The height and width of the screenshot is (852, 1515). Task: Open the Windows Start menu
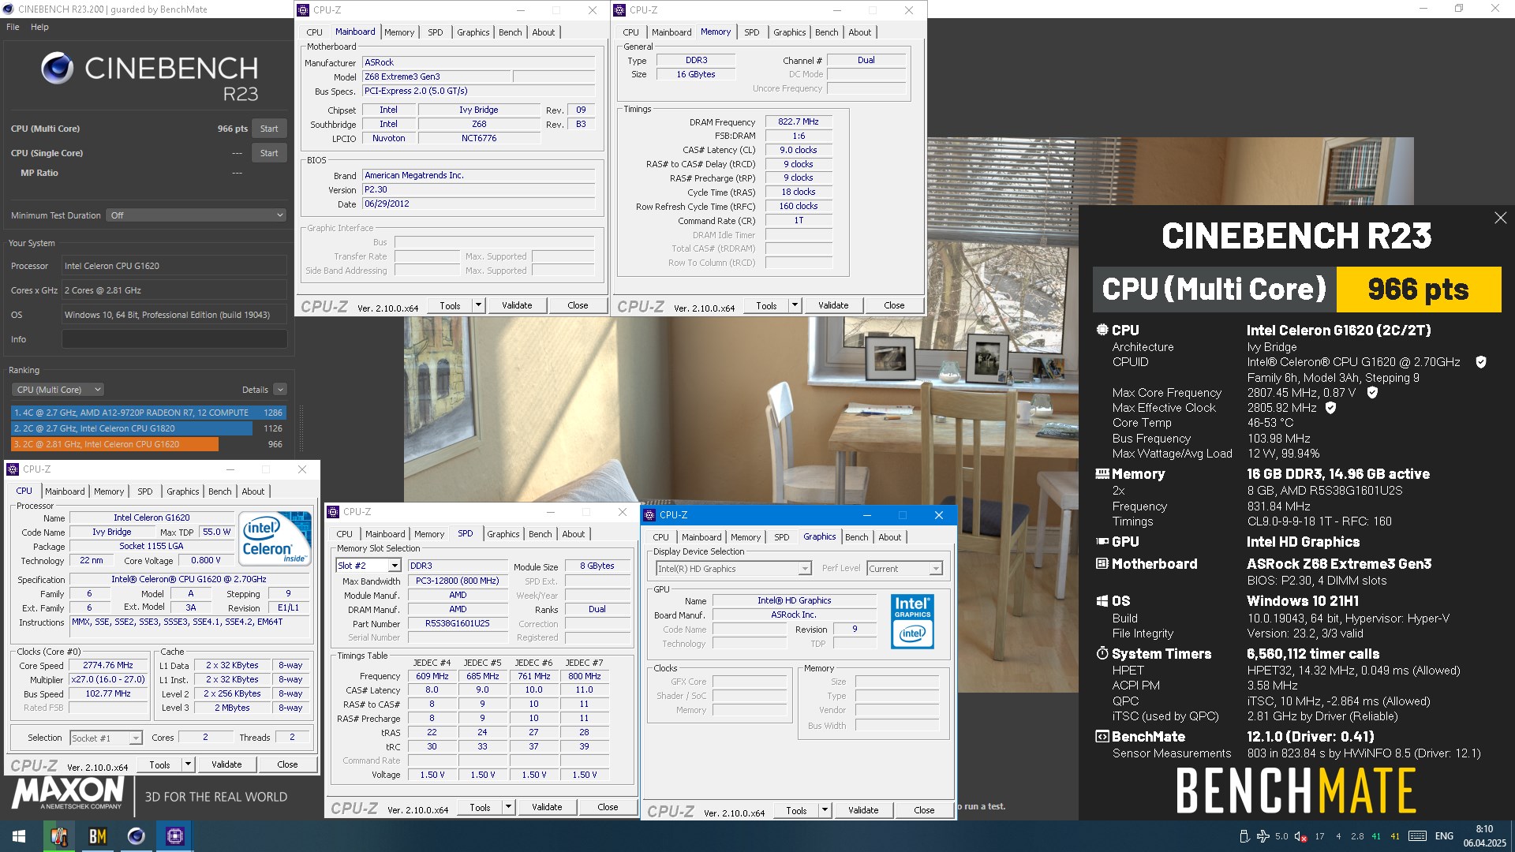click(x=19, y=836)
